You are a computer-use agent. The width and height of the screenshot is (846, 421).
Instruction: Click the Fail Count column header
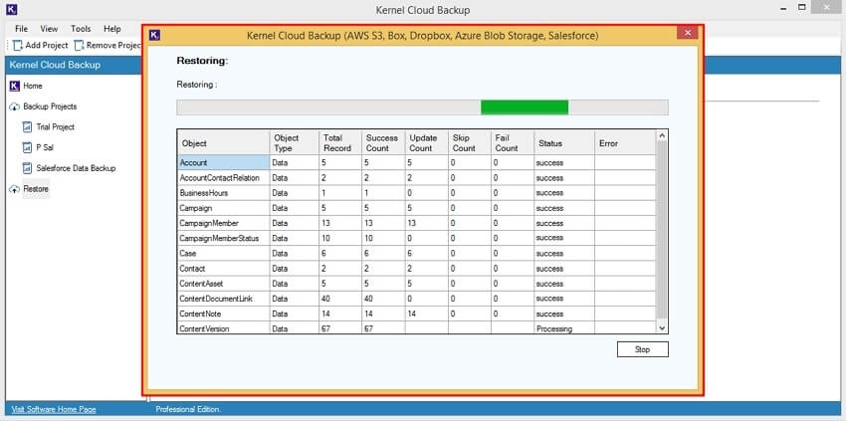[x=513, y=143]
